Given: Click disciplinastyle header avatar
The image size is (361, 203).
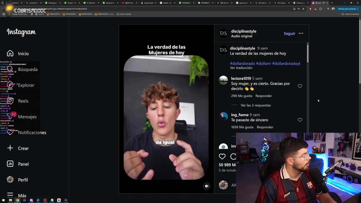Looking at the screenshot, I should pyautogui.click(x=223, y=33).
